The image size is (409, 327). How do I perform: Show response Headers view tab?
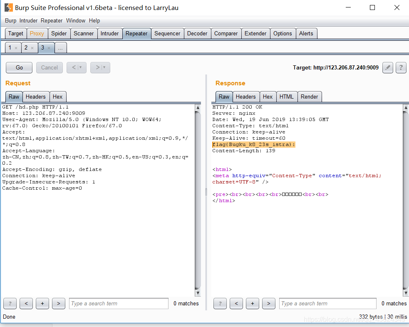[246, 97]
